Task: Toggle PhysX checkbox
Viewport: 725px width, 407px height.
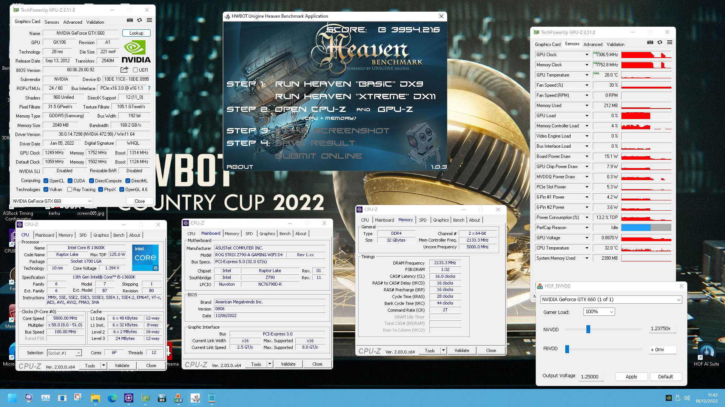Action: tap(100, 190)
